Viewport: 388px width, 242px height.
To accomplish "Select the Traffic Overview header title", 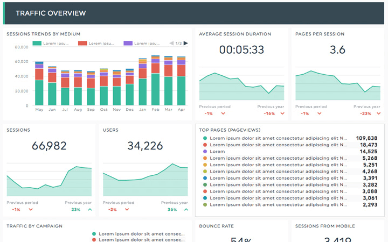I will [51, 13].
